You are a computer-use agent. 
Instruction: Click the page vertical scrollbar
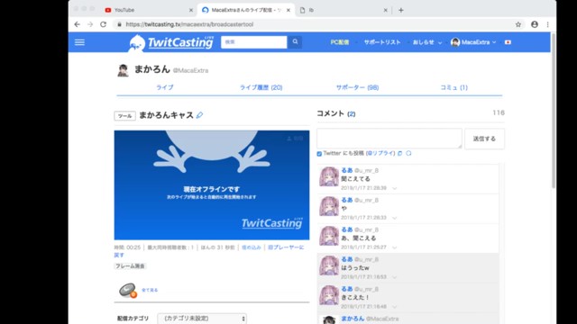[x=553, y=110]
